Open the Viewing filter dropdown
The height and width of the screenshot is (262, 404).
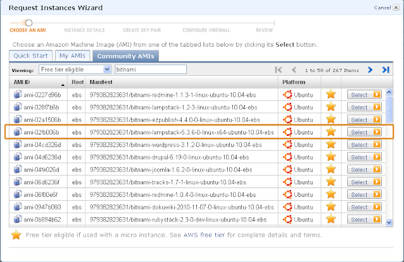click(107, 69)
